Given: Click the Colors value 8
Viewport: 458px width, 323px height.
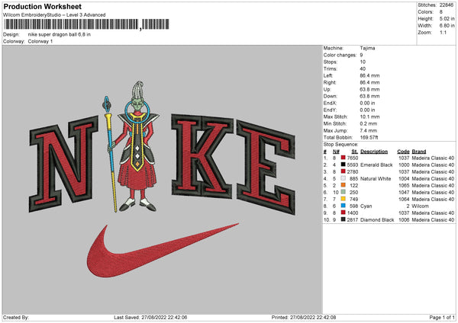Looking at the screenshot, I should pyautogui.click(x=441, y=12).
